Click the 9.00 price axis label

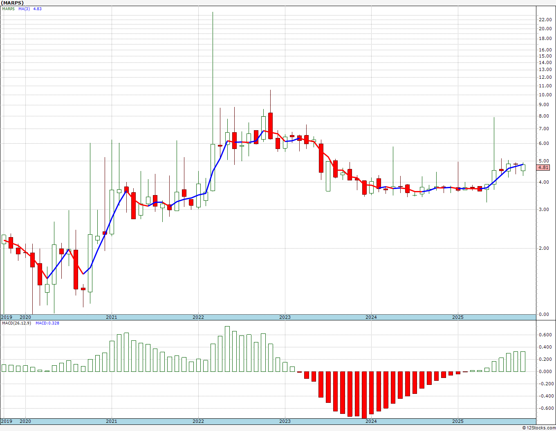click(544, 105)
